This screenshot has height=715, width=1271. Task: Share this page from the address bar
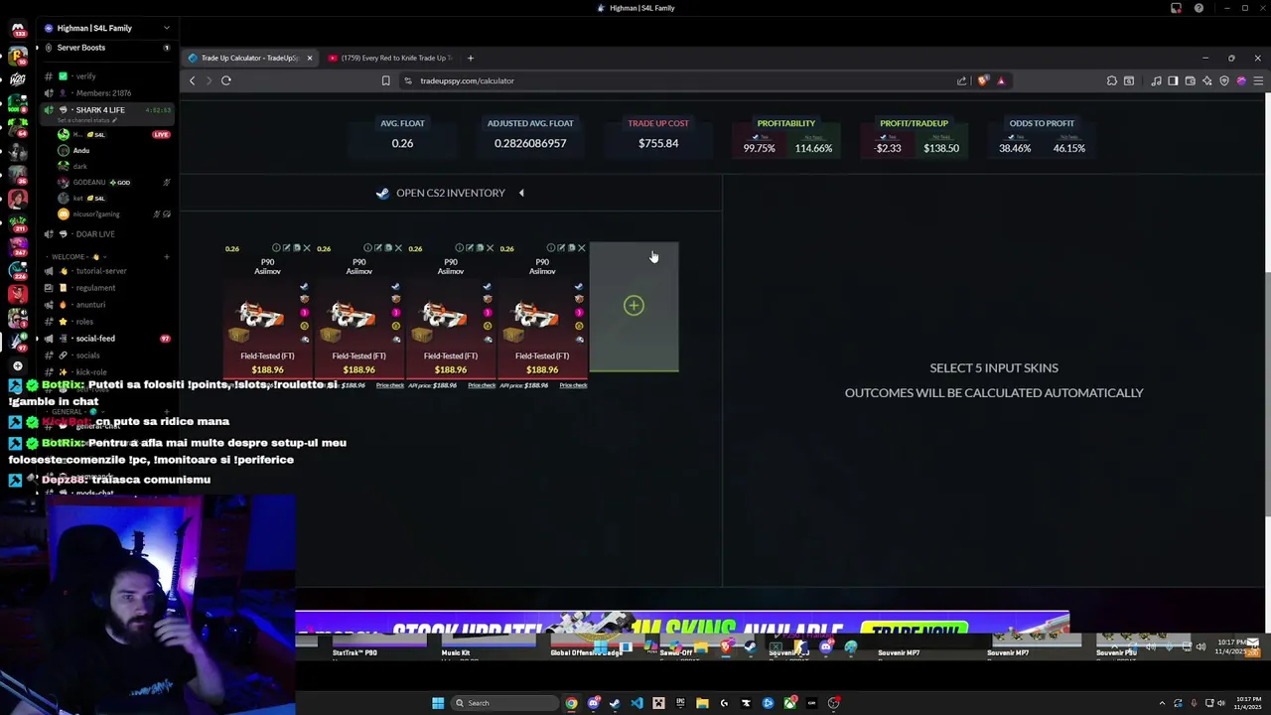pyautogui.click(x=961, y=80)
